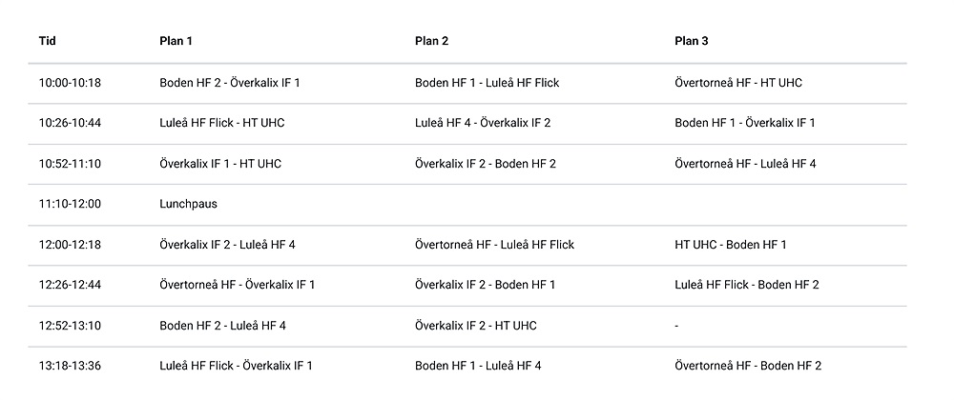Viewport: 954px width, 400px height.
Task: Click Övertorneå HF - Boden HF 2 match
Action: click(x=747, y=366)
